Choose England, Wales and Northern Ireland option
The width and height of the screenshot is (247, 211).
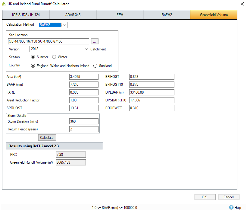[33, 66]
